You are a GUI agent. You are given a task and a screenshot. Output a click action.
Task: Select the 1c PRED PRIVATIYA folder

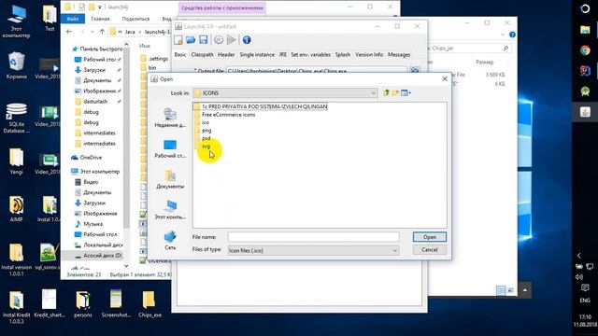(261, 106)
